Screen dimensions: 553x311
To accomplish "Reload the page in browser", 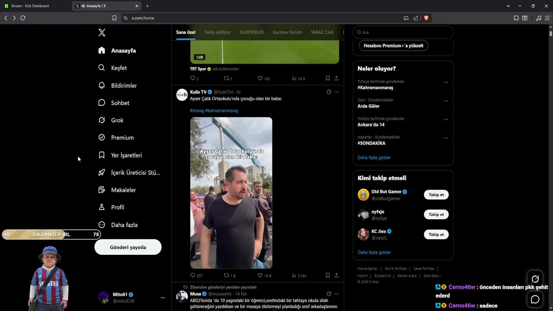I will pos(23,18).
